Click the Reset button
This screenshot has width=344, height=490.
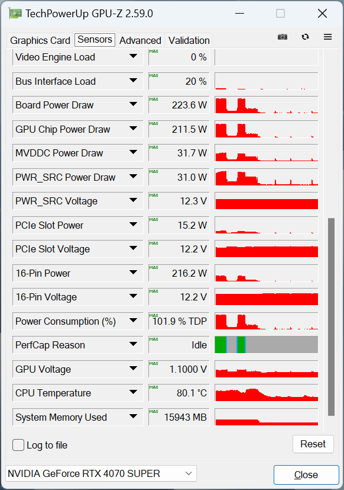tap(313, 444)
